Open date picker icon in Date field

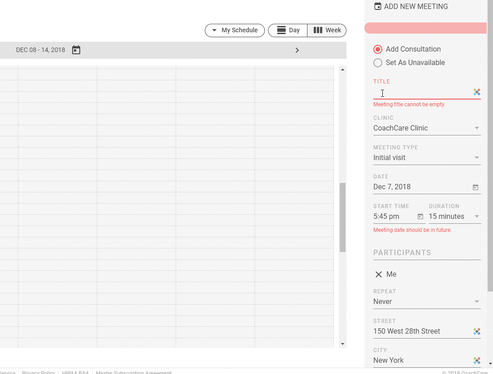[x=476, y=187]
